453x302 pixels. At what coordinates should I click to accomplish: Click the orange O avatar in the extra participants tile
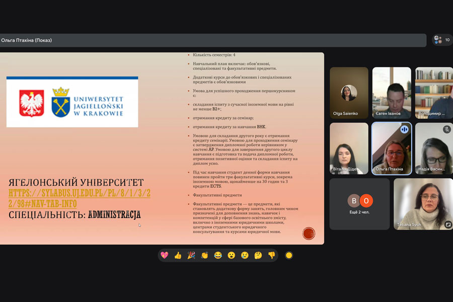tap(366, 200)
